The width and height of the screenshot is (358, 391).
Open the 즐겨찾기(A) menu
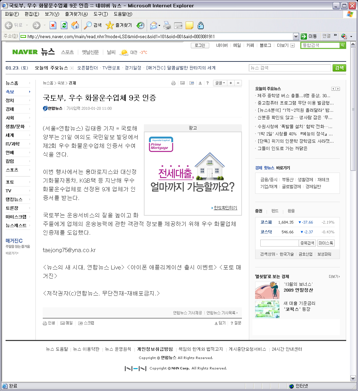point(76,14)
